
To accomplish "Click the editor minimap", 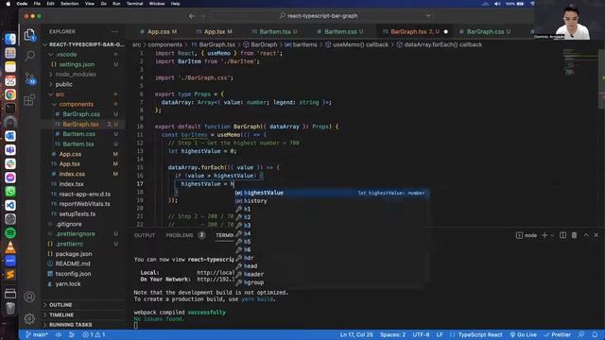I will pyautogui.click(x=579, y=61).
